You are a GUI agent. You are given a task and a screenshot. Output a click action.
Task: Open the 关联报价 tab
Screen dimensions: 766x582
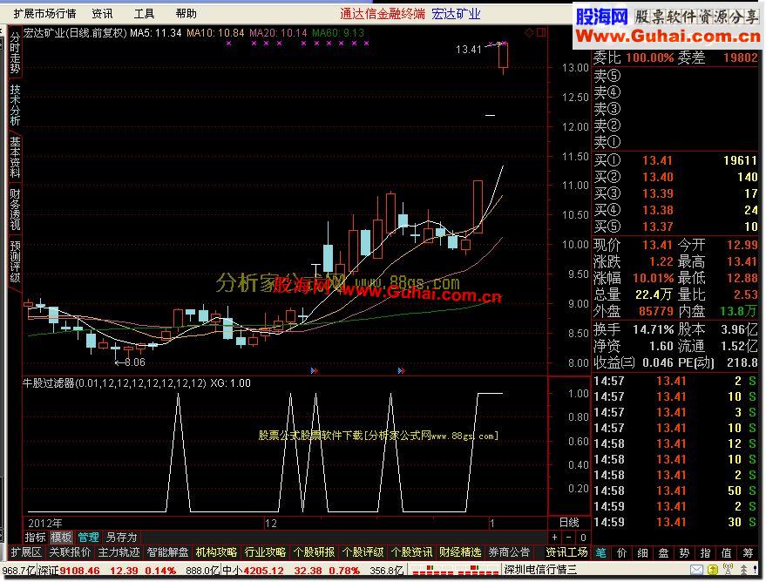(x=70, y=552)
